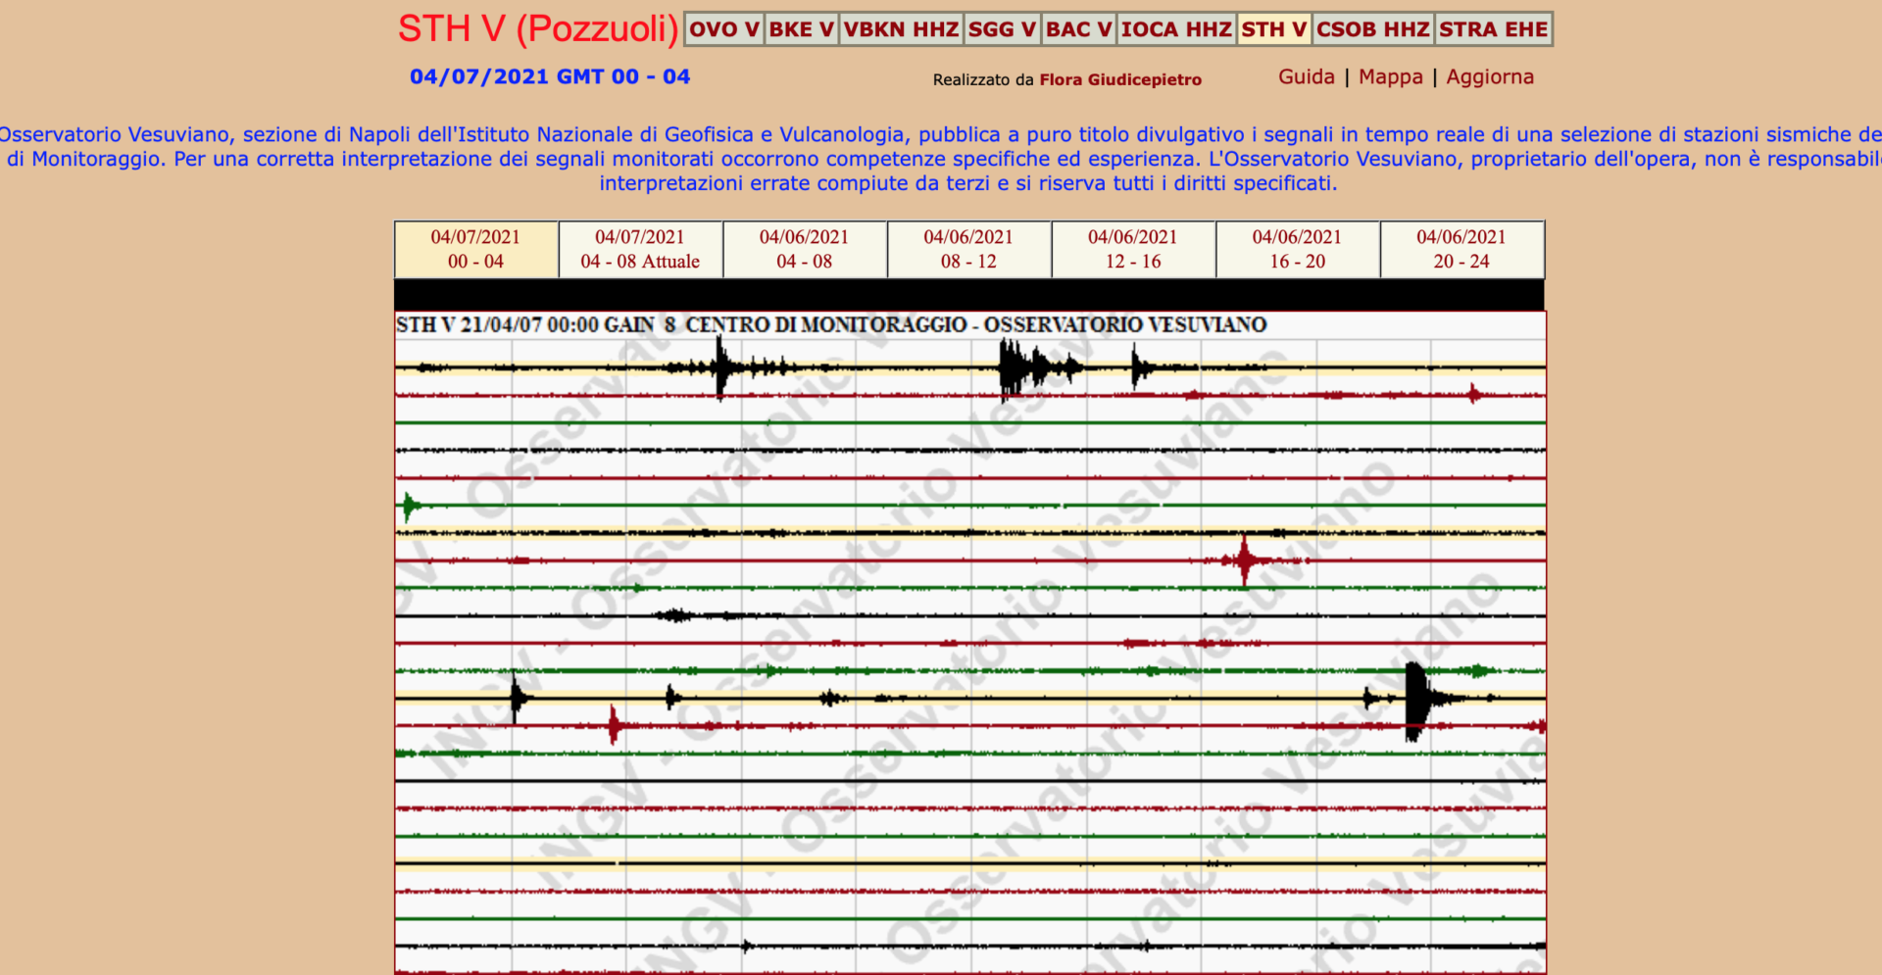Show the 04 - 08 Attuale time window
1882x975 pixels.
tap(640, 249)
